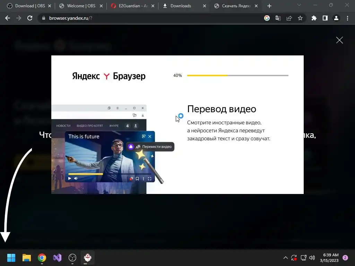Go back to the previous page

click(8, 18)
